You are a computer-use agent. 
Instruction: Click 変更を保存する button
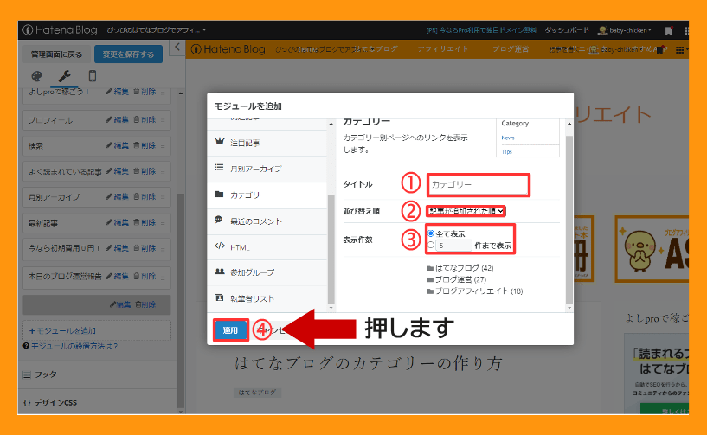coord(128,54)
